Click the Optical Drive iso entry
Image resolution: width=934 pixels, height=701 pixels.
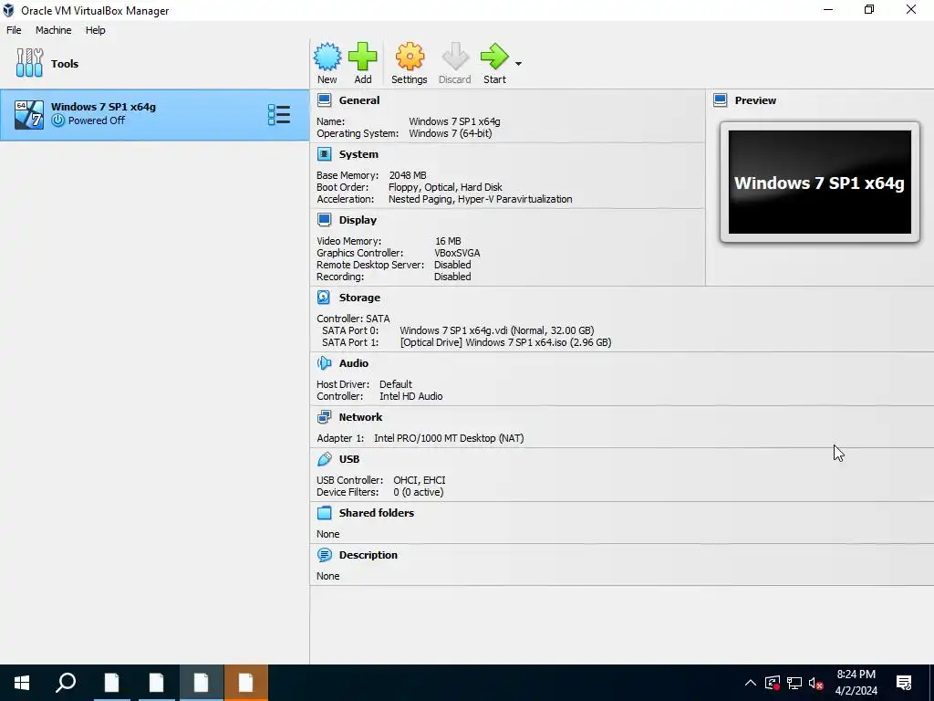(505, 342)
